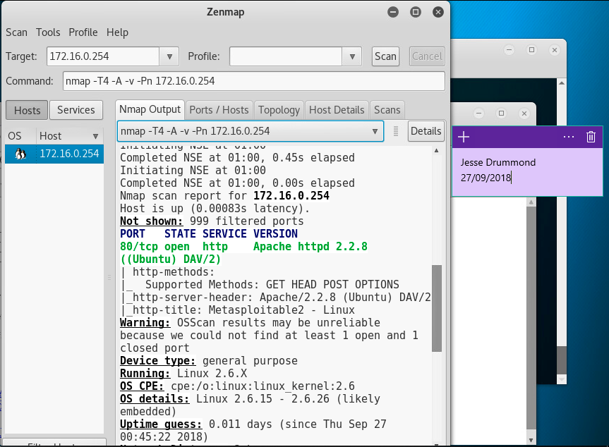
Task: Click the output scrollbar up arrow
Action: (437, 151)
